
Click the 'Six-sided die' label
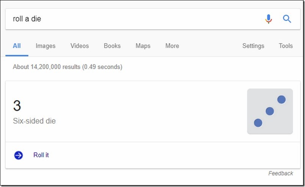34,121
